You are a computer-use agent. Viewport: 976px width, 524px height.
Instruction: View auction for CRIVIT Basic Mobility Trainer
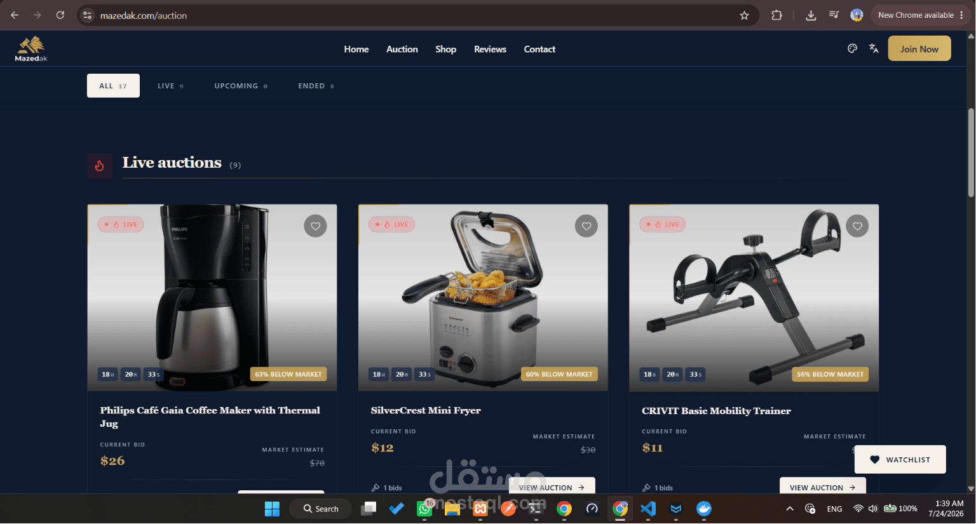[x=822, y=486]
